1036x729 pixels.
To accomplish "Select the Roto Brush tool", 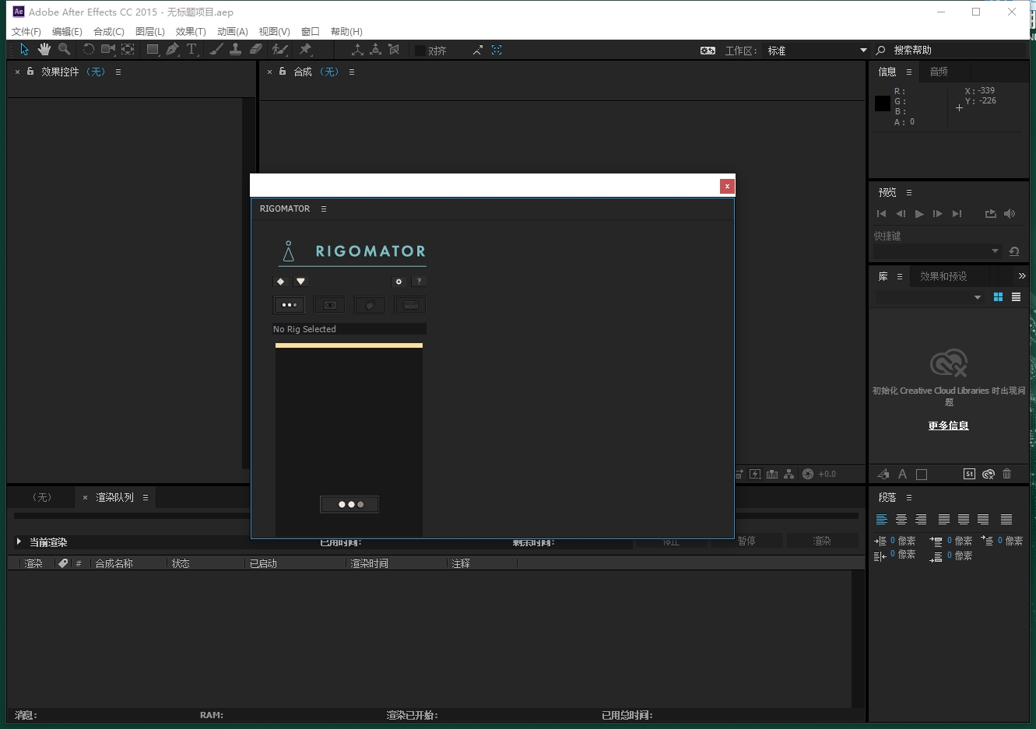I will (279, 49).
